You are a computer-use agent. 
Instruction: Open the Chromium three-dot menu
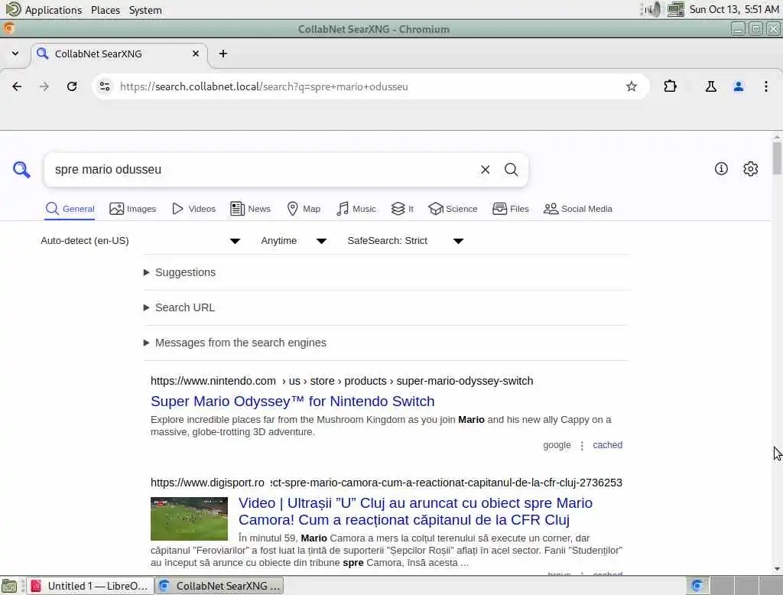click(766, 86)
